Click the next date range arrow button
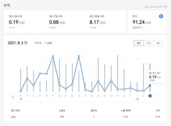Screen dimensions: 171x126 (157, 97)
